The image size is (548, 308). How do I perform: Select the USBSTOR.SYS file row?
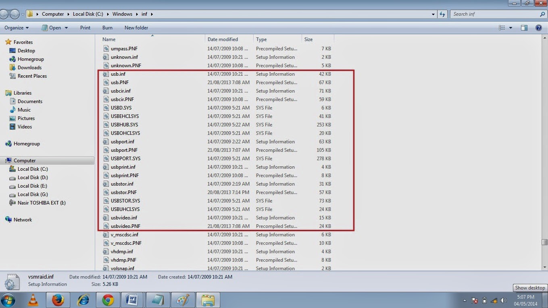[x=217, y=201]
